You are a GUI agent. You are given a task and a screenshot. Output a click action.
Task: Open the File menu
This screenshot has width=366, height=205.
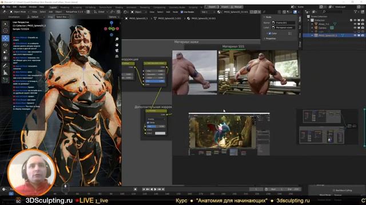click(x=9, y=7)
